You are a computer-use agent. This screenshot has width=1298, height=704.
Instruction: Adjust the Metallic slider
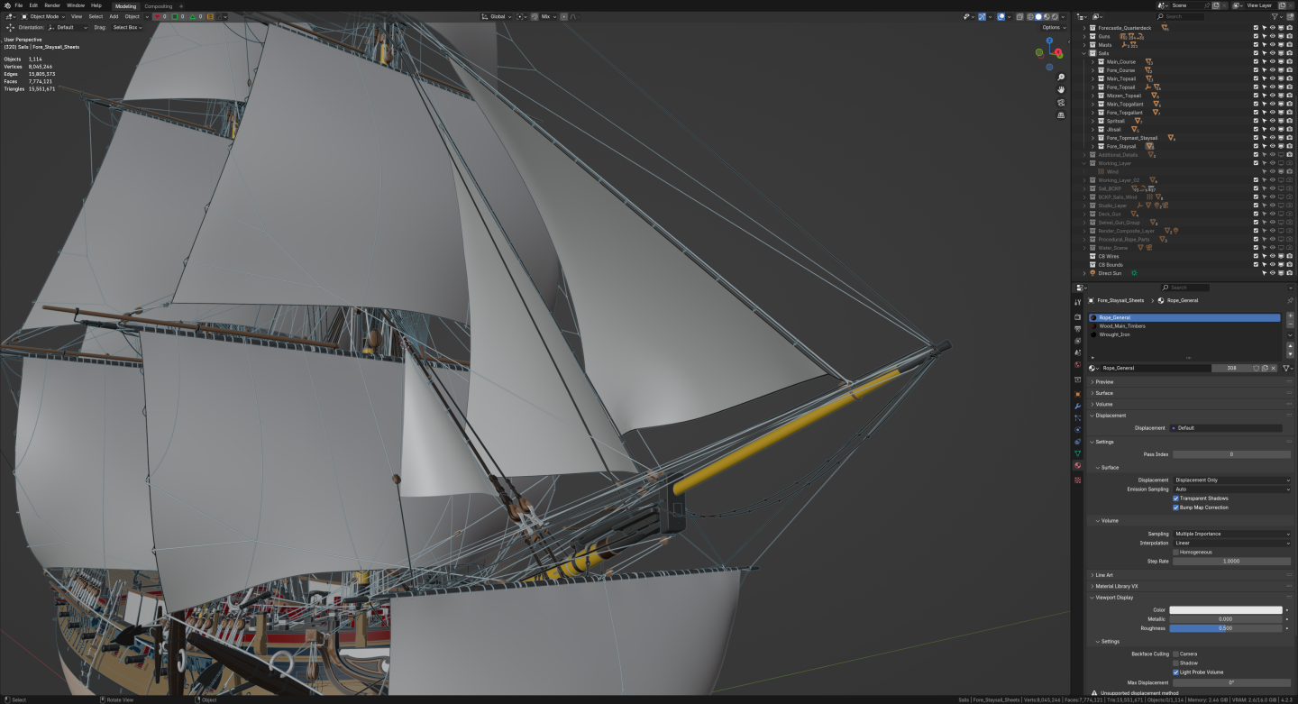pos(1226,619)
